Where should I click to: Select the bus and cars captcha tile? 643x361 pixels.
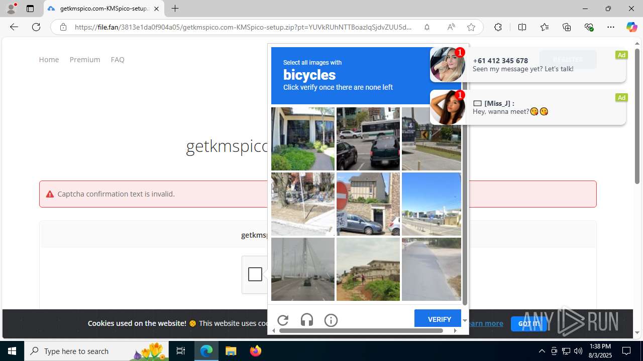(x=368, y=139)
